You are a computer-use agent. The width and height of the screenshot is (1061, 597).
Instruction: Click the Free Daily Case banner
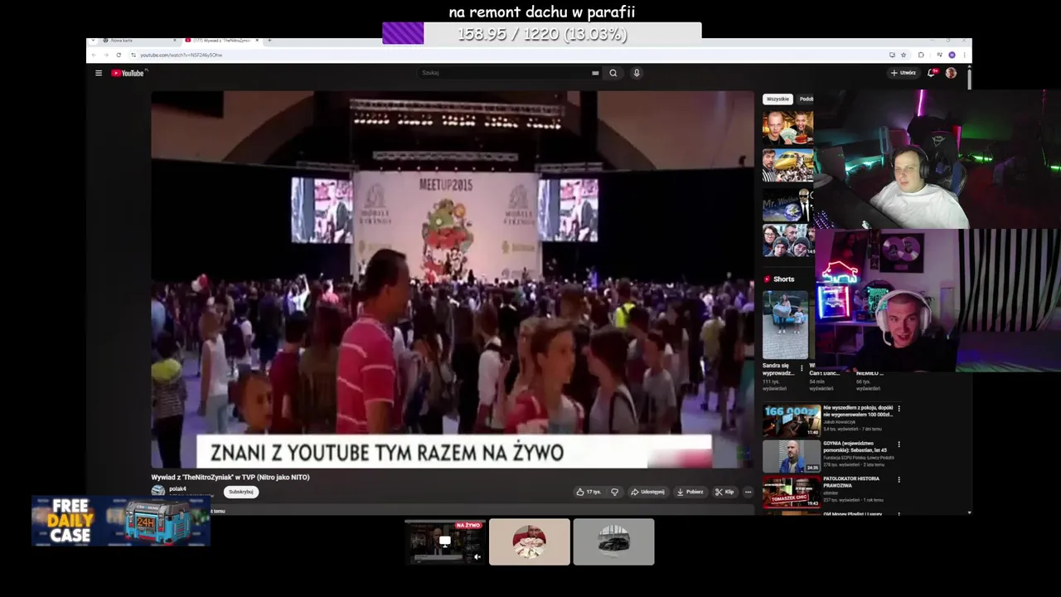coord(121,522)
